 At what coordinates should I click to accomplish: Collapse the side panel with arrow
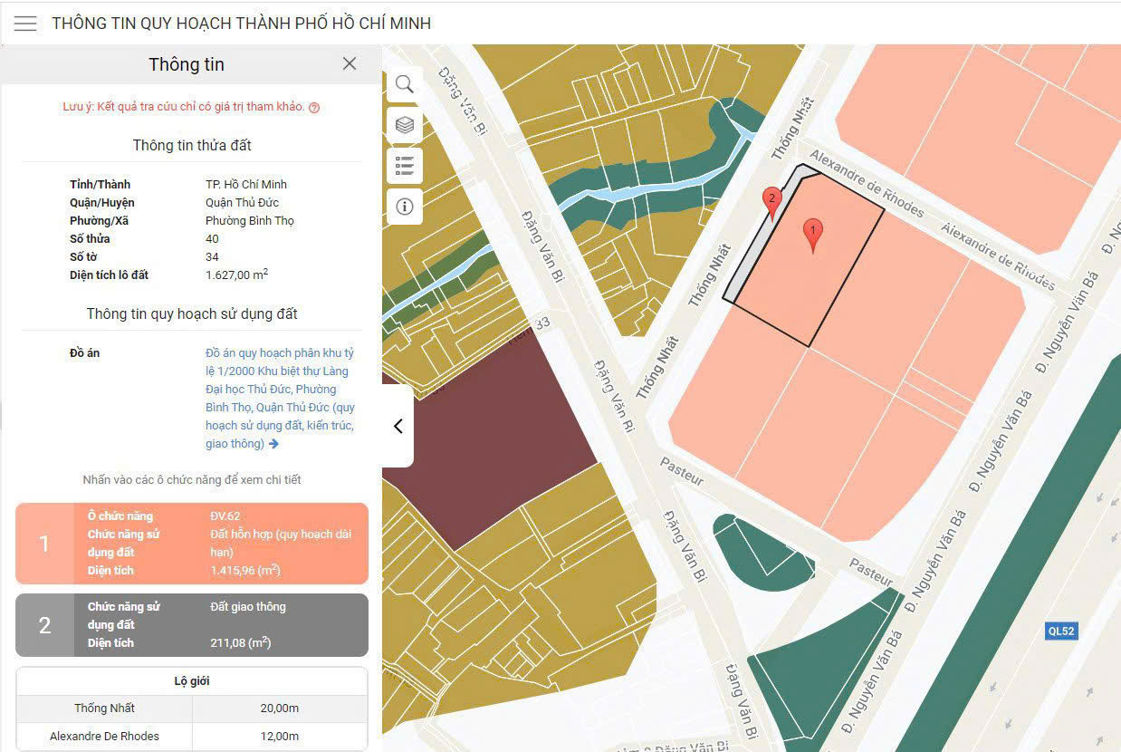(x=398, y=426)
